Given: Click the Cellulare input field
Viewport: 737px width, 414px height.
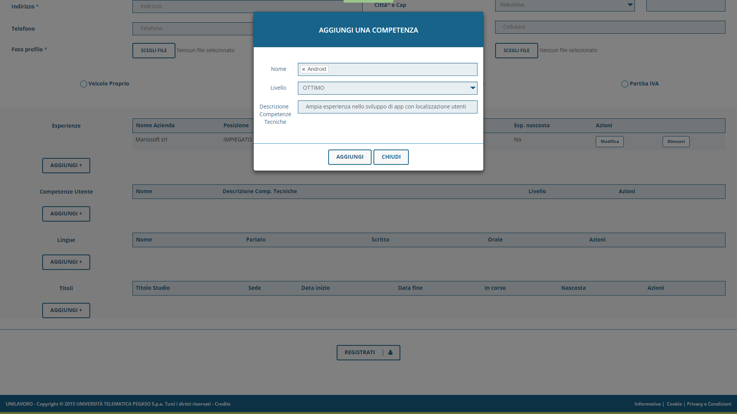Looking at the screenshot, I should (x=610, y=27).
